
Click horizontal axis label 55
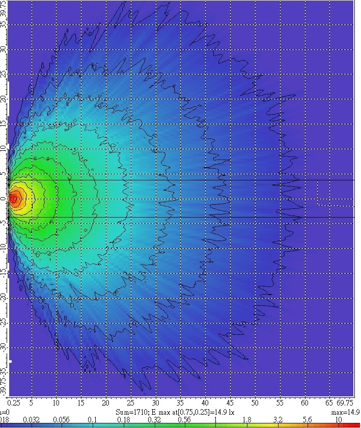(280, 403)
